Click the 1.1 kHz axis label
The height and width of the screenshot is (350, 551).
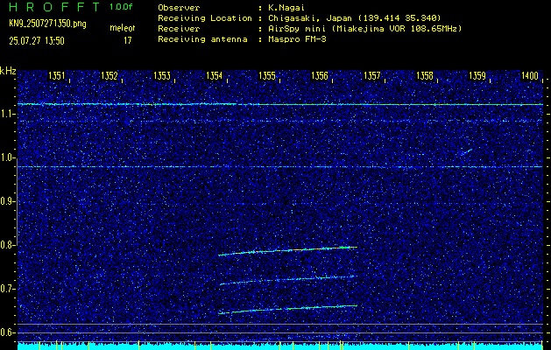7,114
